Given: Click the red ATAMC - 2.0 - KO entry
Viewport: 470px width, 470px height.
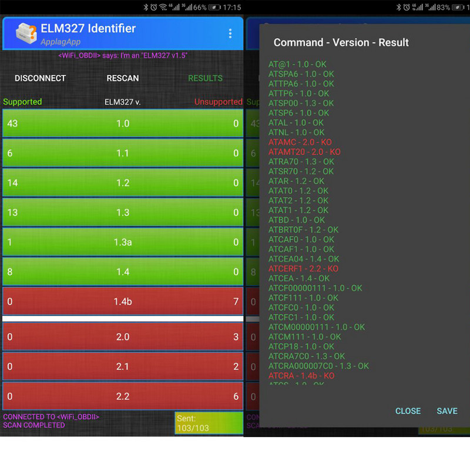Looking at the screenshot, I should coord(300,142).
